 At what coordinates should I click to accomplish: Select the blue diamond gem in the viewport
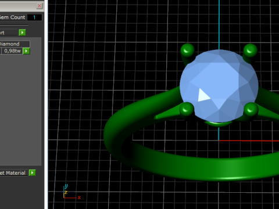219,86
